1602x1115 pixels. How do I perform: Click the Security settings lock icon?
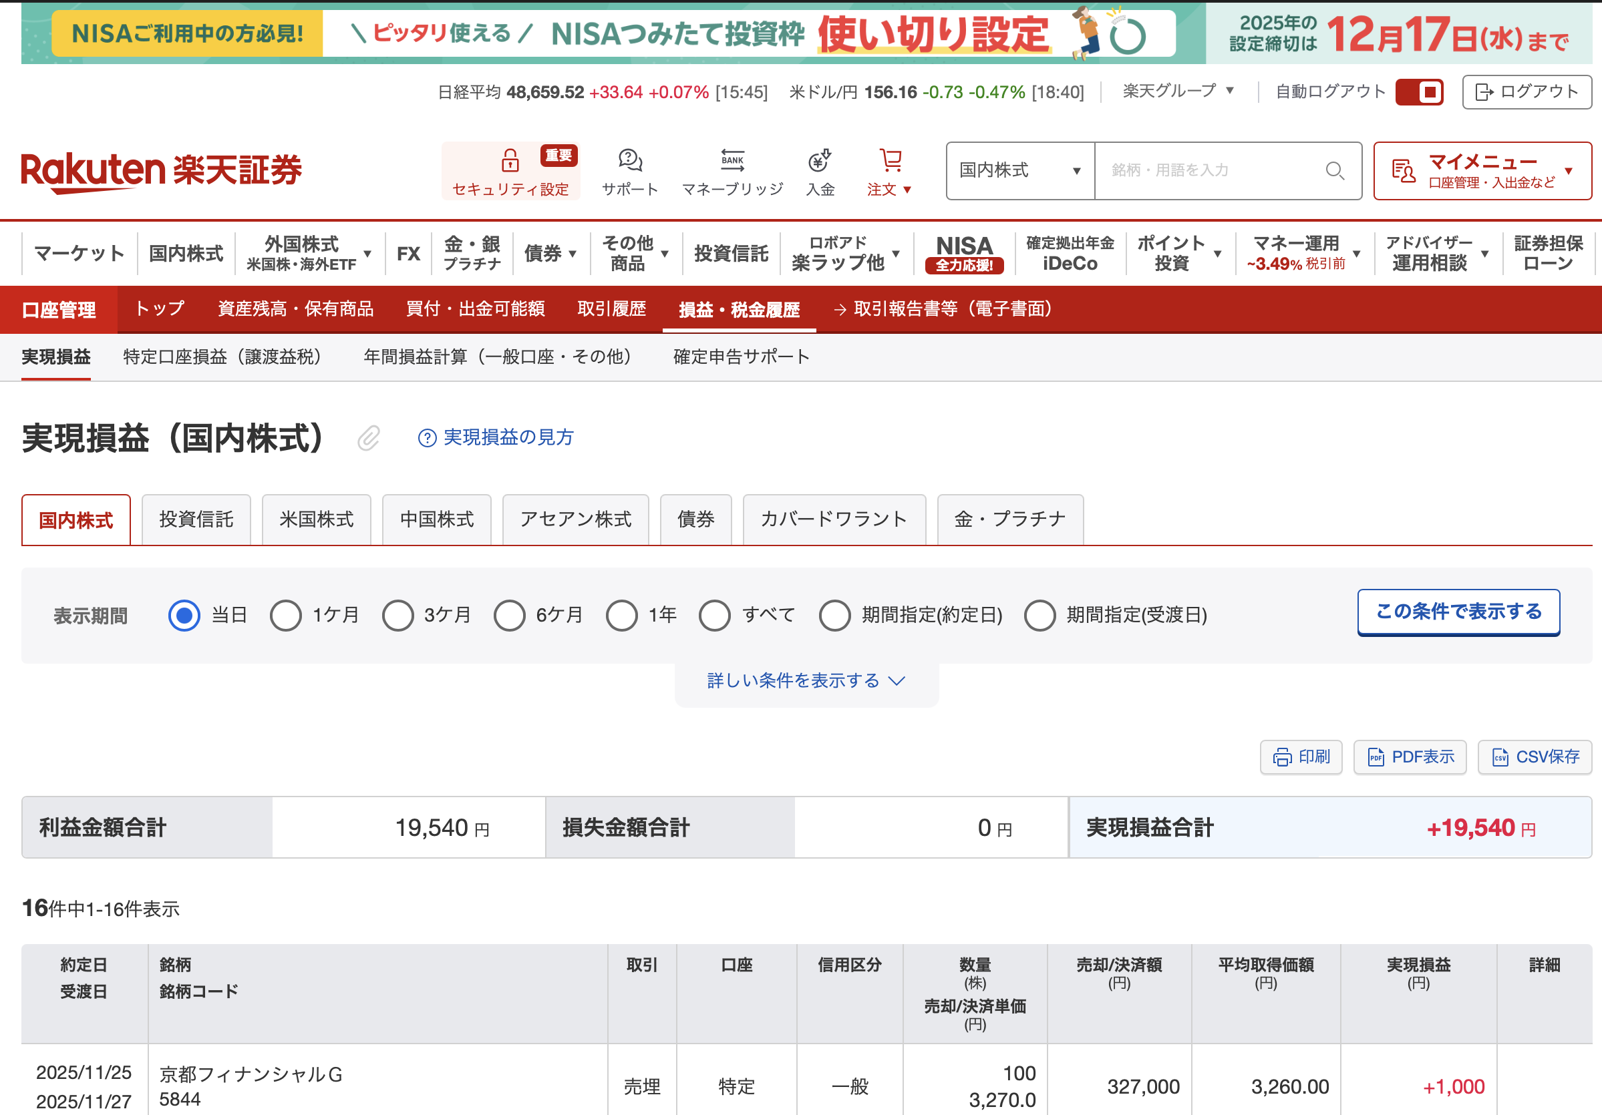[510, 160]
